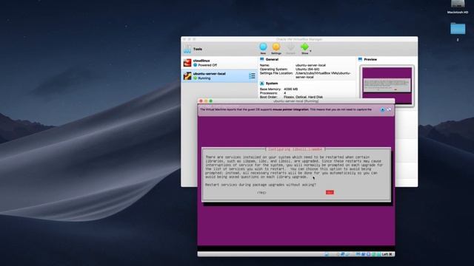Open Tools in VirtualBox Manager sidebar
The height and width of the screenshot is (266, 474).
tap(193, 50)
